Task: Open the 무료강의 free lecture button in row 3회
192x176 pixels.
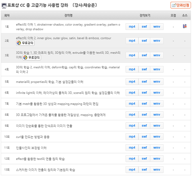Action: pyautogui.click(x=32, y=58)
